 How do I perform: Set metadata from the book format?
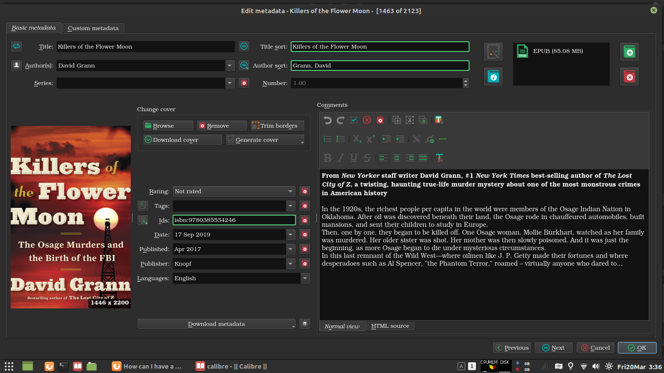coord(493,76)
